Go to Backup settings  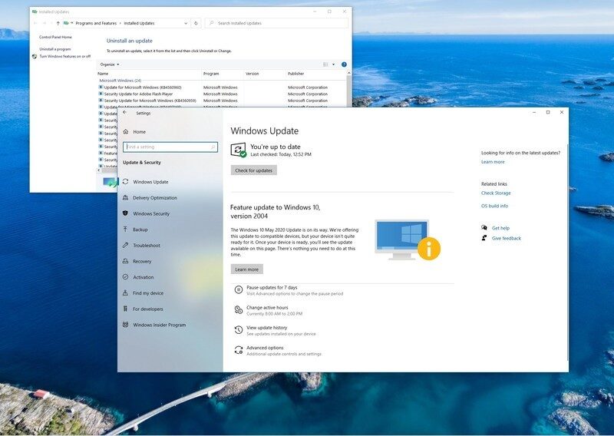140,230
